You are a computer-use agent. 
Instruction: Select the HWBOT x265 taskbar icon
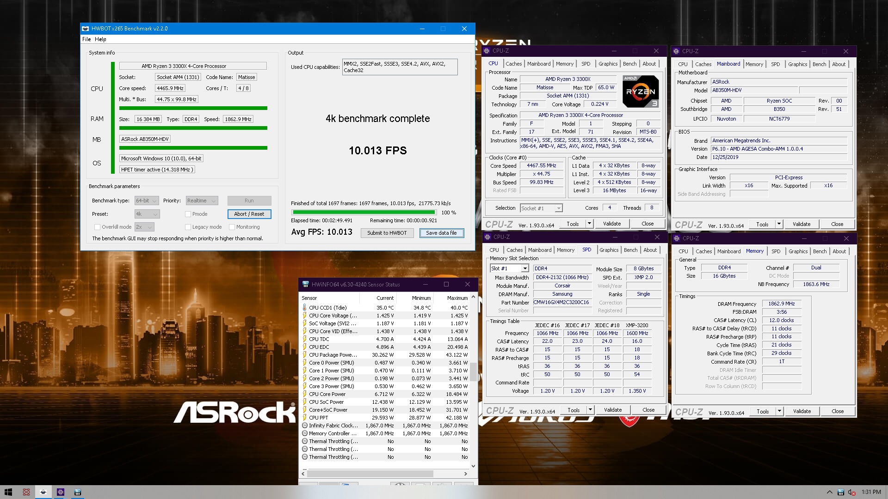pyautogui.click(x=43, y=492)
